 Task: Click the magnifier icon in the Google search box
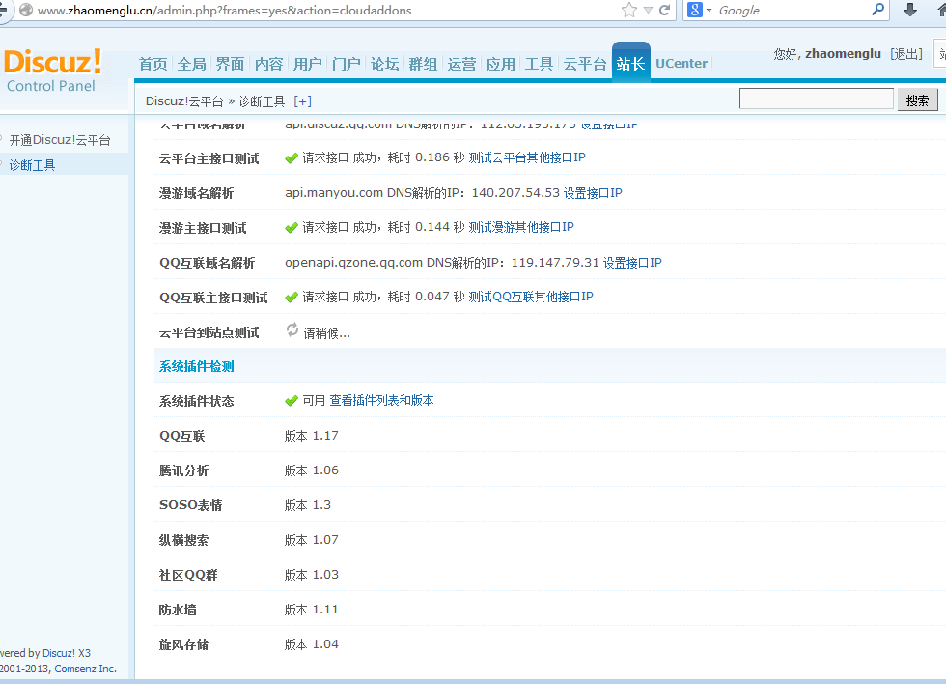pos(878,9)
